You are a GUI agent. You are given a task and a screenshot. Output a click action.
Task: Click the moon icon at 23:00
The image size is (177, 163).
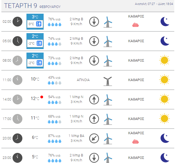click(165, 158)
